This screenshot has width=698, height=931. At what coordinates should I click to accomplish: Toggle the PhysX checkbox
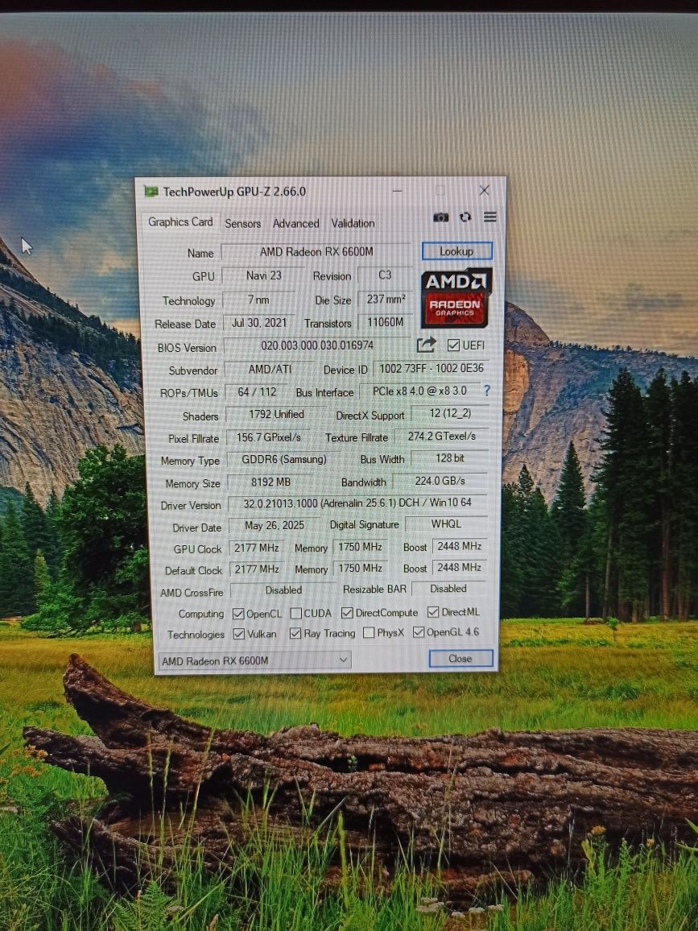click(x=369, y=632)
